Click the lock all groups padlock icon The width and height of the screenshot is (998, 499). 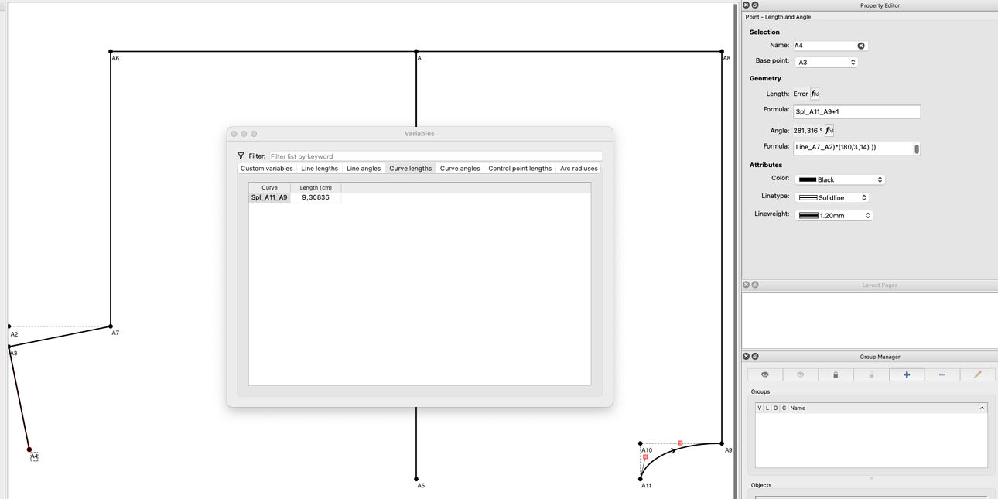[836, 374]
